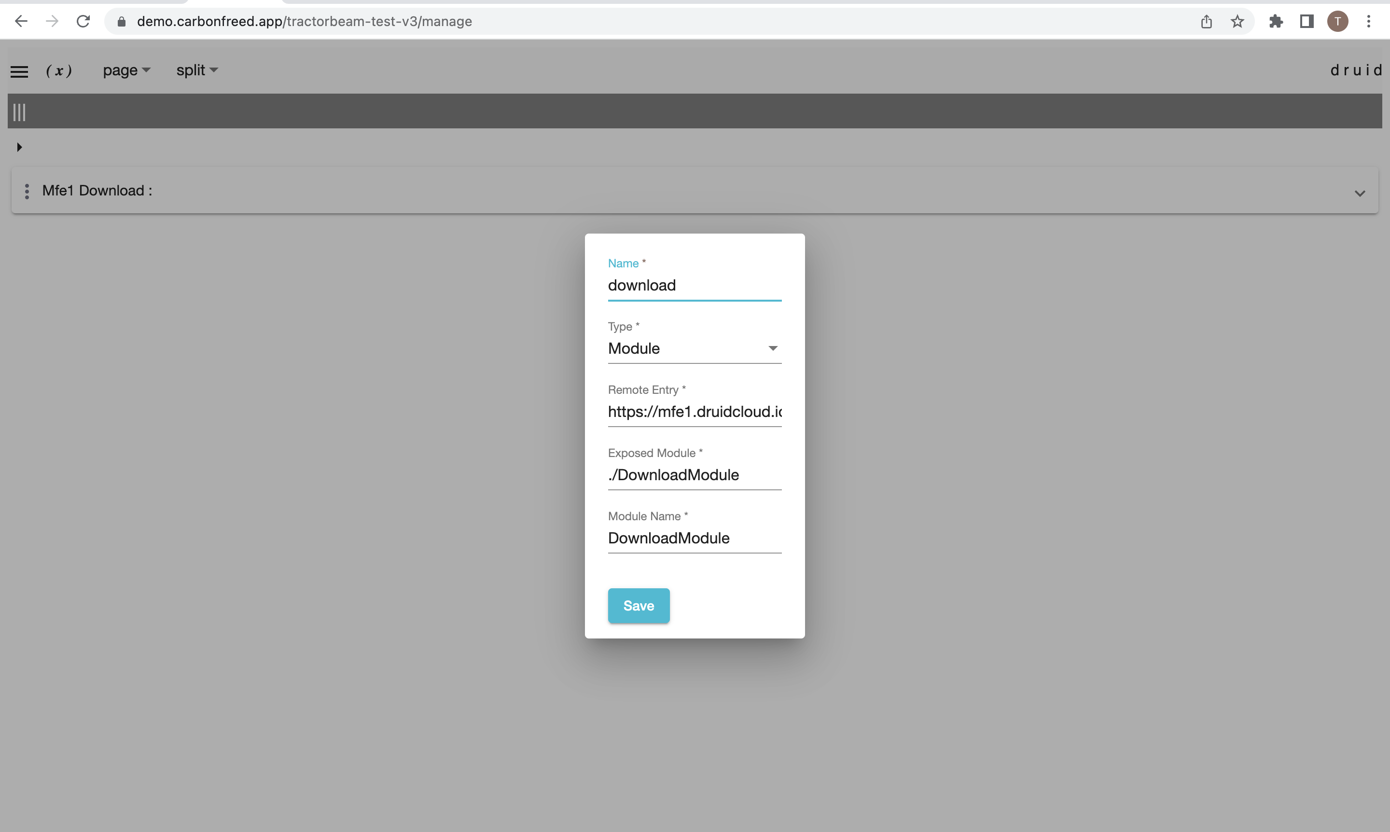Navigate back in the browser
The height and width of the screenshot is (832, 1390).
(x=21, y=21)
